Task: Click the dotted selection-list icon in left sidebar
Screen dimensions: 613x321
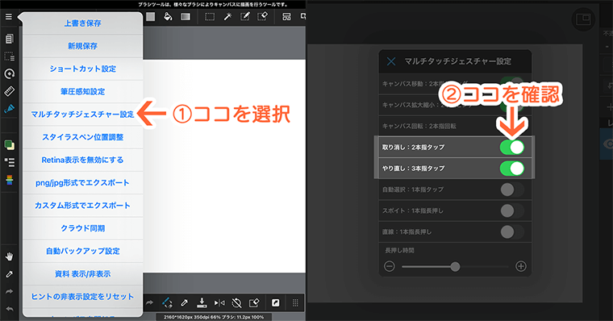Action: click(x=10, y=56)
